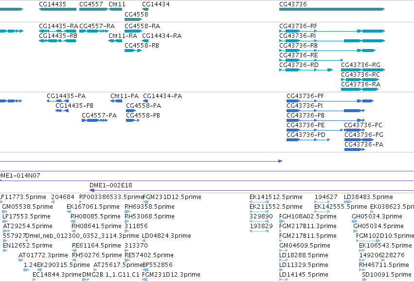The image size is (414, 282).
Task: Select the CG14435-PB protein feature
Action: [x=62, y=111]
